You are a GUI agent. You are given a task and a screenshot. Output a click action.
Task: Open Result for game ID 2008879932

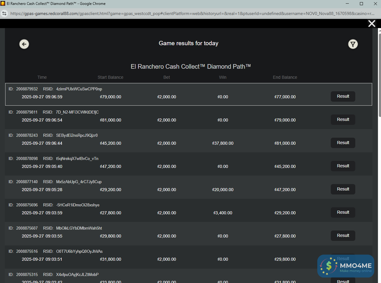343,96
